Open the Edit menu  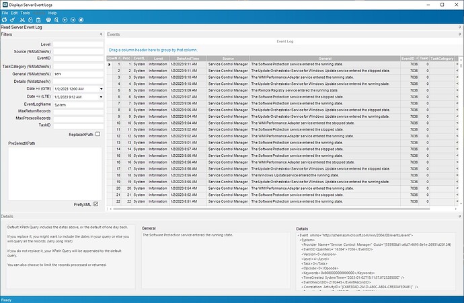14,13
